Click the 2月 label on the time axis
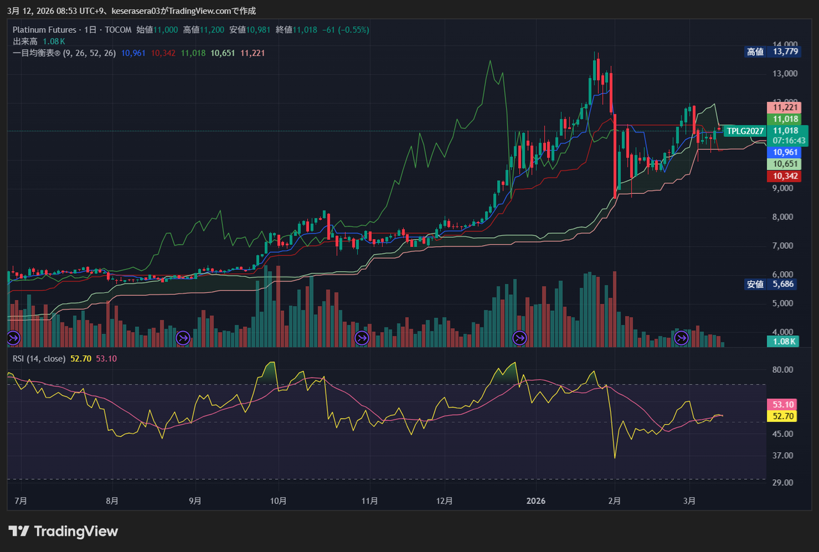The image size is (819, 552). point(614,501)
